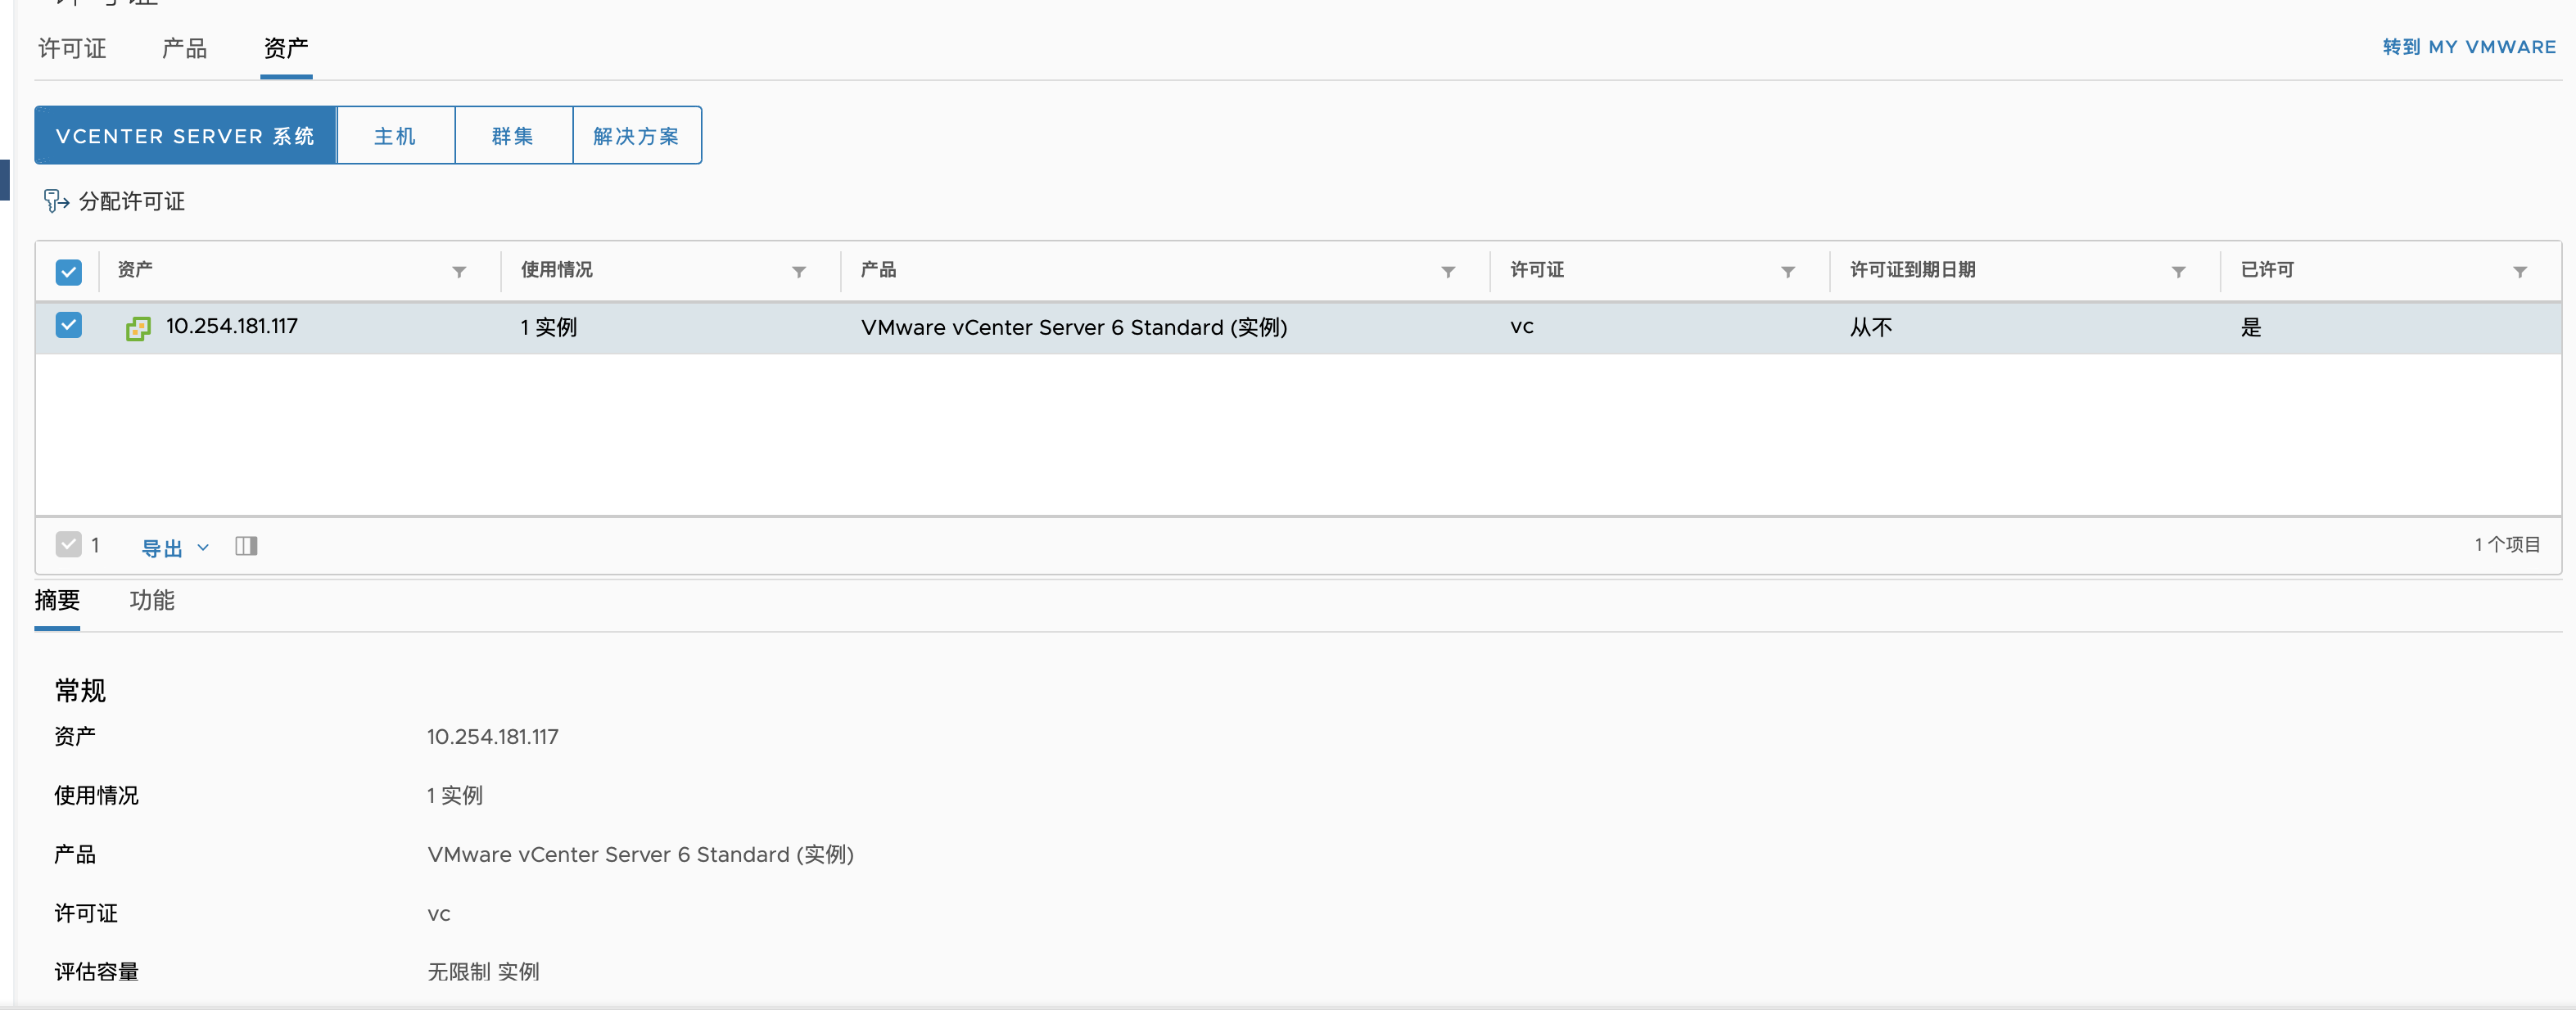Click the summary product value text
This screenshot has height=1010, width=2576.
[x=640, y=855]
